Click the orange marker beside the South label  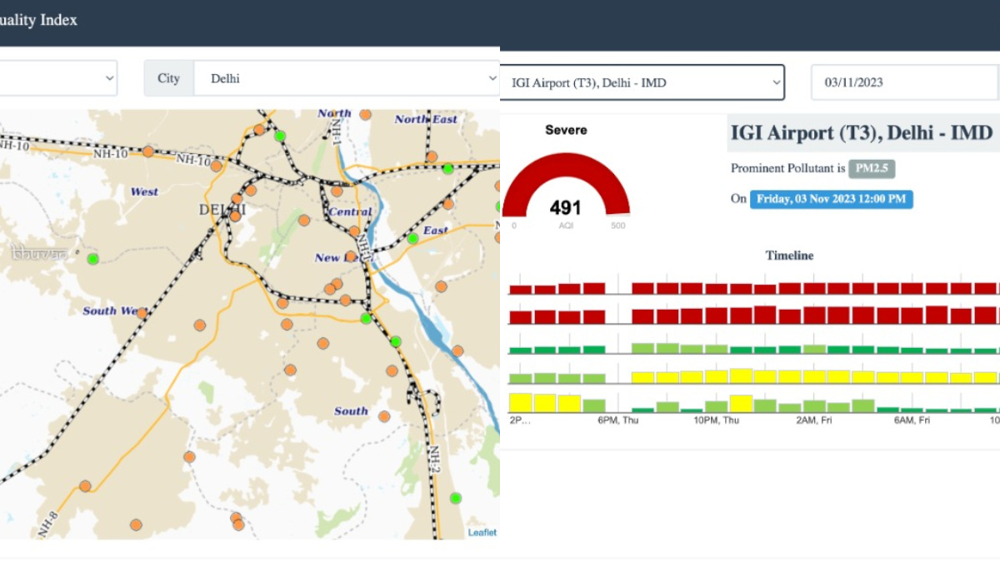(x=384, y=416)
